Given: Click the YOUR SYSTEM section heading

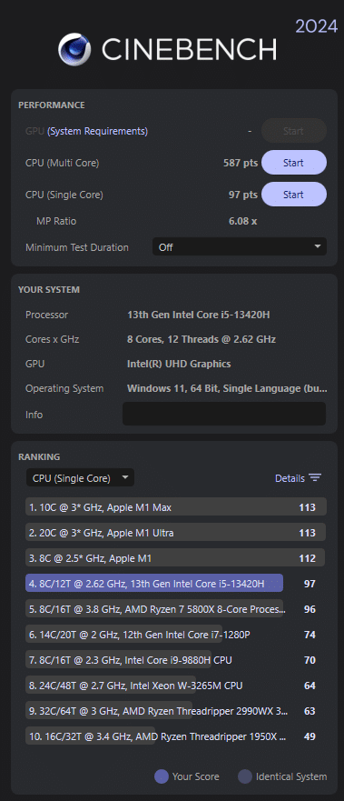Looking at the screenshot, I should 49,290.
